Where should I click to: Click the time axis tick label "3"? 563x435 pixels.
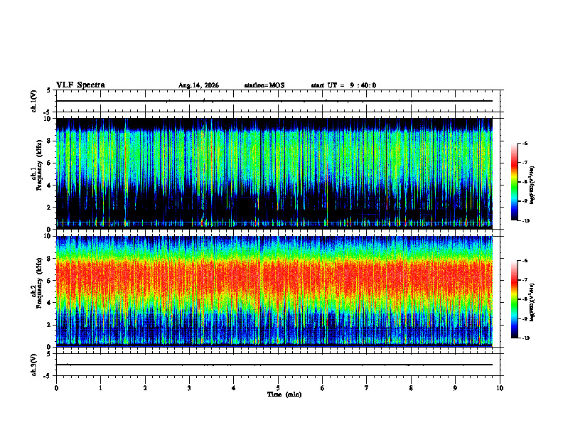[189, 388]
